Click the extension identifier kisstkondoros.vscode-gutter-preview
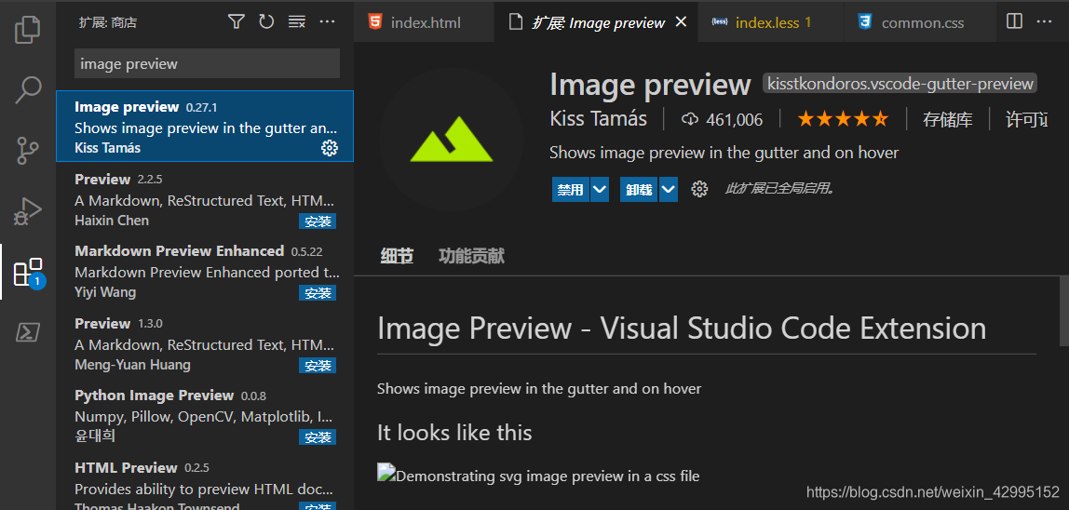The height and width of the screenshot is (510, 1069). click(x=900, y=84)
